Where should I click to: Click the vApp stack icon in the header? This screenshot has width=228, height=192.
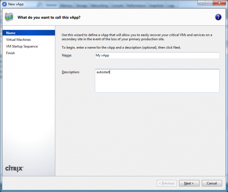click(9, 17)
